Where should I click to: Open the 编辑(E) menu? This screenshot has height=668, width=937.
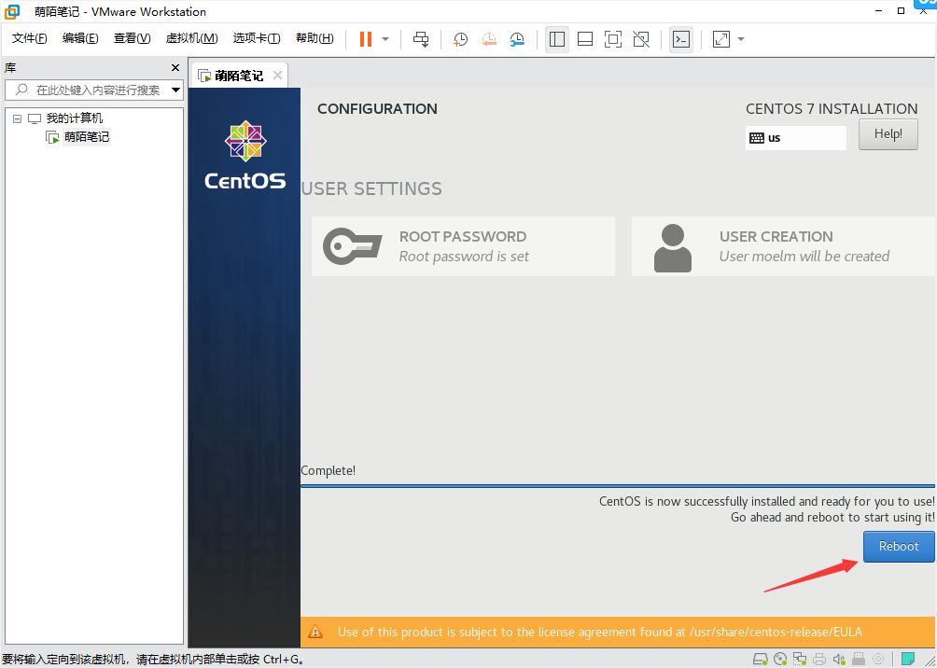(x=80, y=38)
